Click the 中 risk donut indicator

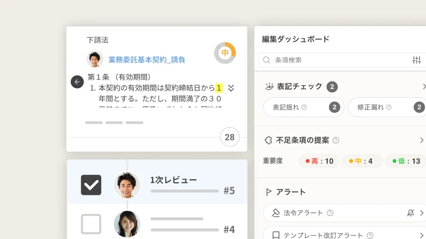[225, 53]
